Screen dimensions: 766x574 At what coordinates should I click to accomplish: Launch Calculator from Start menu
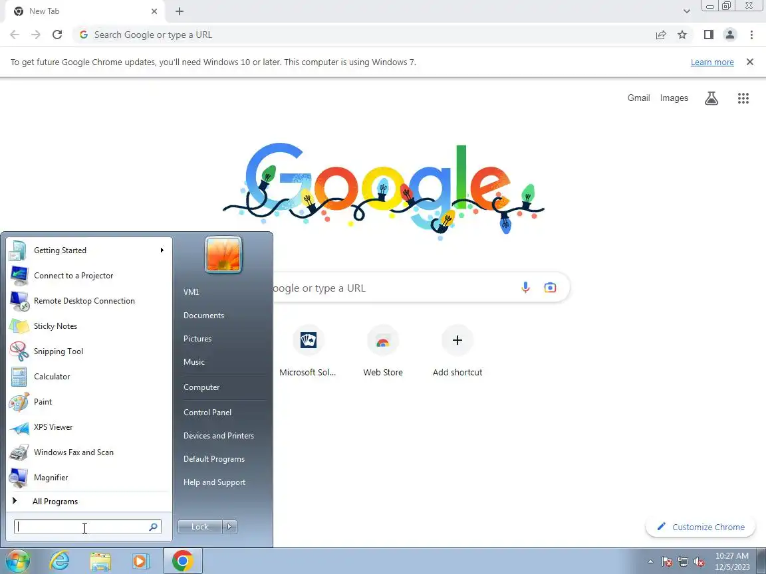89,377
